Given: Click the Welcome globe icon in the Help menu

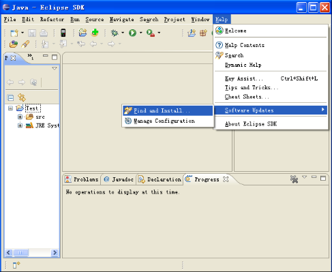Looking at the screenshot, I should (x=220, y=30).
